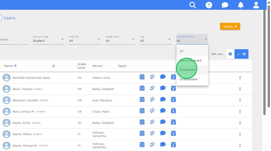Expand the Account Type dropdown
Image resolution: width=271 pixels, height=151 pixels.
pyautogui.click(x=48, y=39)
